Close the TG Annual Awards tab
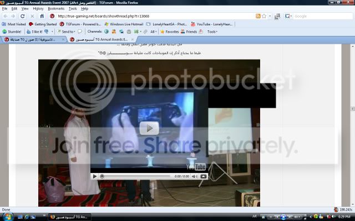This screenshot has width=355, height=221. (x=133, y=39)
